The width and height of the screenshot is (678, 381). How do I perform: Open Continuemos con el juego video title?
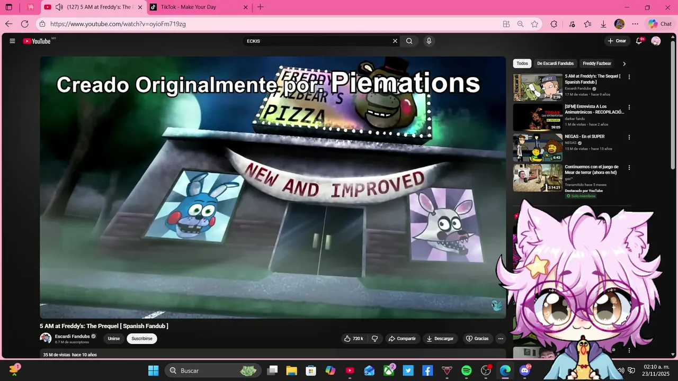click(592, 170)
